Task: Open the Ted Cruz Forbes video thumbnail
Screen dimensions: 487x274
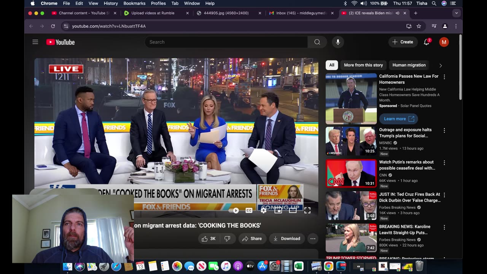Action: click(351, 206)
